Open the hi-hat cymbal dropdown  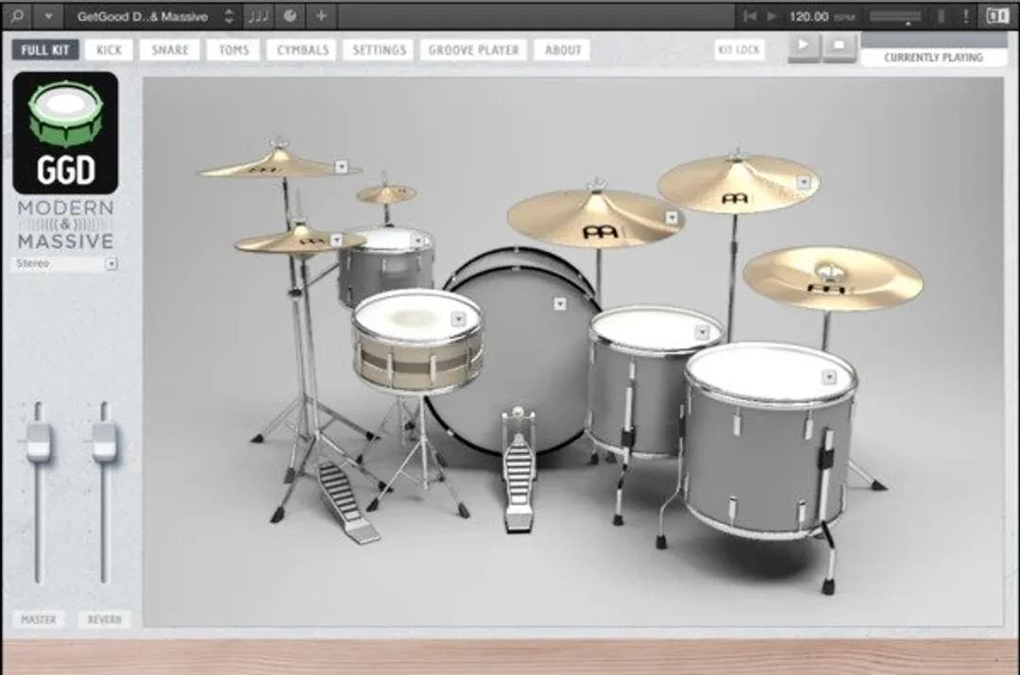coord(336,241)
